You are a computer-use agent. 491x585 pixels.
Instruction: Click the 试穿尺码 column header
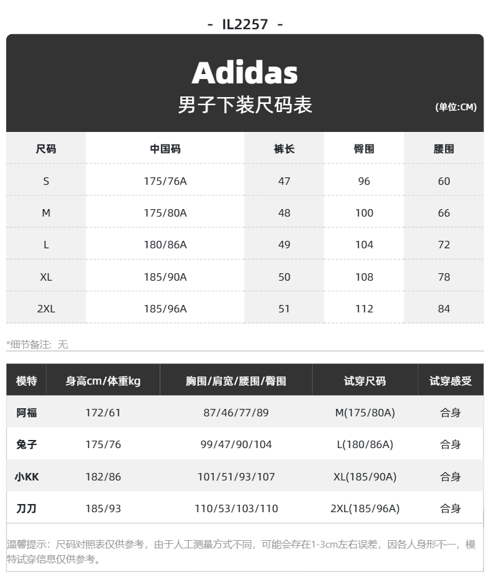pos(365,381)
